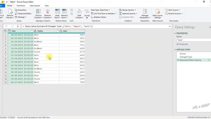Viewport: 211px width, 119px height.
Task: Click the sales value 1549
Action: (72, 79)
